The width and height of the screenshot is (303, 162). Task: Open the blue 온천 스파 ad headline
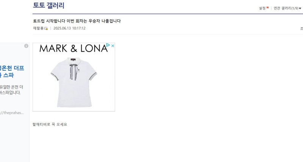[x=12, y=72]
